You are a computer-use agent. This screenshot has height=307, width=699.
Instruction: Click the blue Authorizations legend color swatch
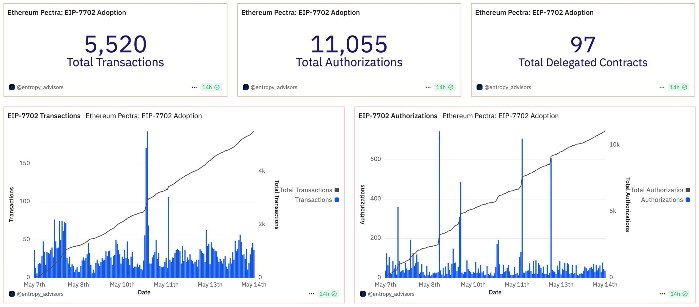tap(688, 200)
